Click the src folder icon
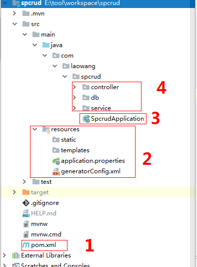Viewport: 197px width, 267px height. (26, 24)
